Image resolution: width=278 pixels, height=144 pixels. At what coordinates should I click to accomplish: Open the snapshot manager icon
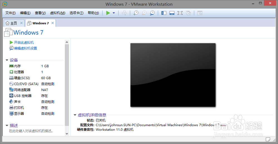tap(152, 13)
